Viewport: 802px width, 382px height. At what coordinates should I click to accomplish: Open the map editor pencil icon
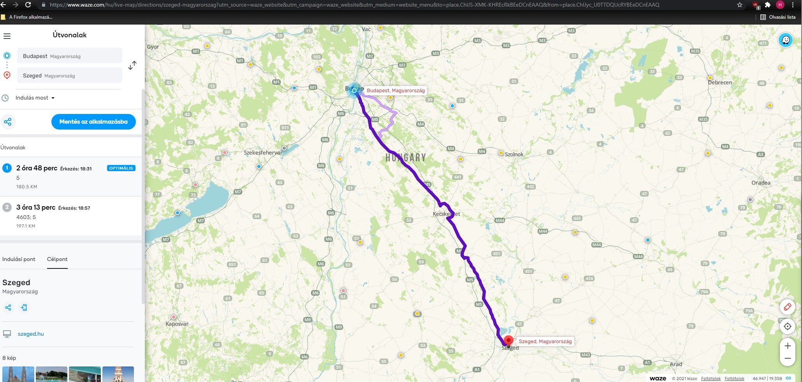click(x=787, y=307)
